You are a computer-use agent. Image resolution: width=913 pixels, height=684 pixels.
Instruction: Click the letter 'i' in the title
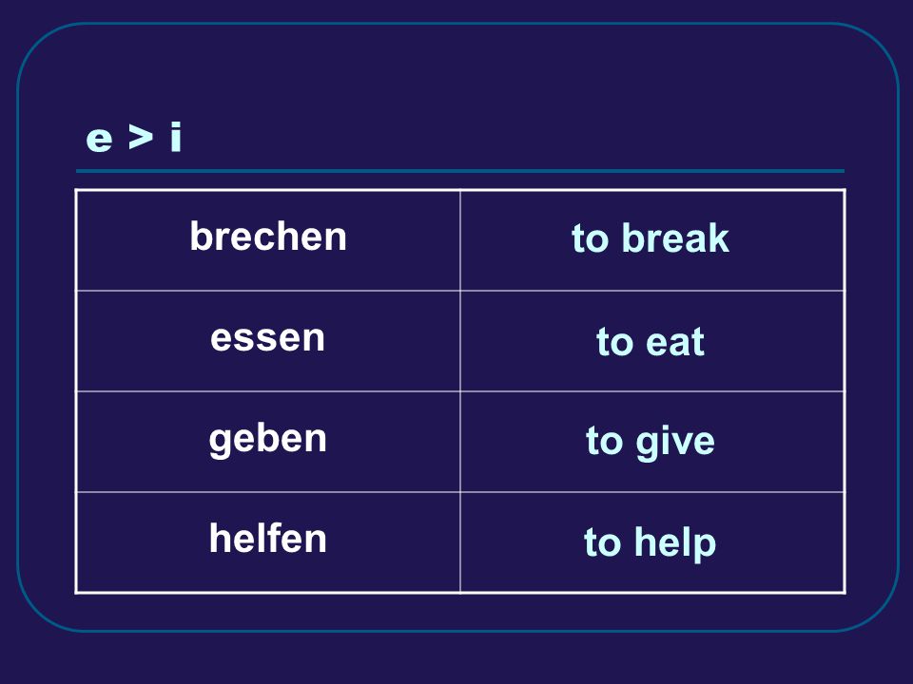[176, 138]
